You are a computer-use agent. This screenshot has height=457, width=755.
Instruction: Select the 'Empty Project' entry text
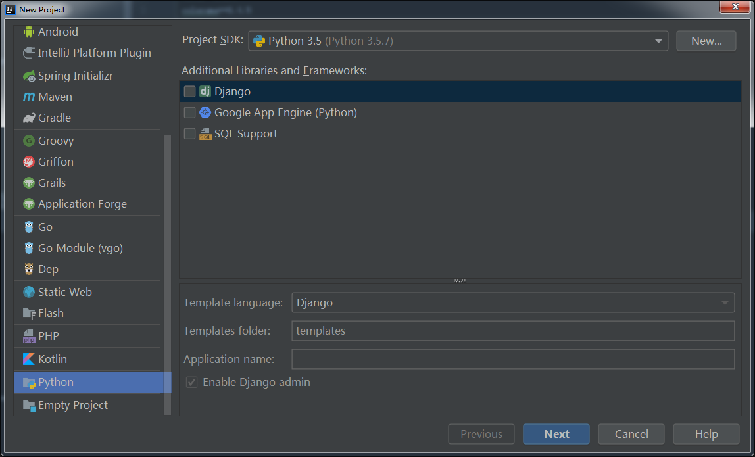(x=73, y=406)
